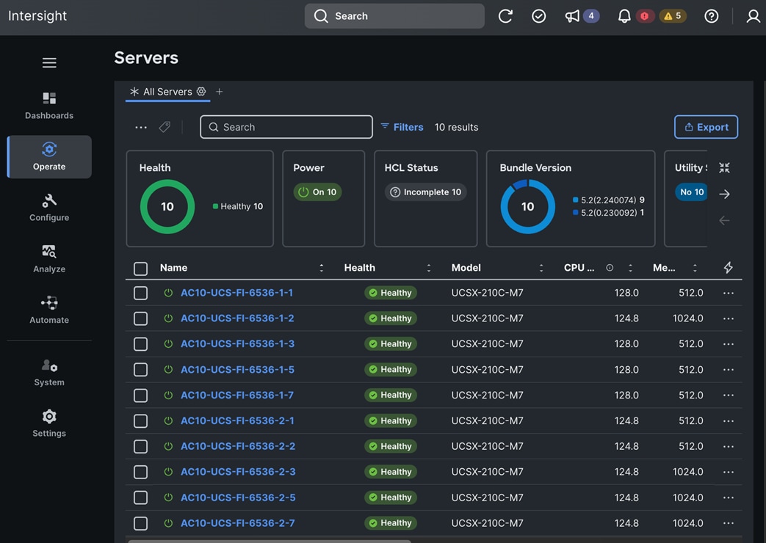The height and width of the screenshot is (543, 766).
Task: Open the user profile icon
Action: coord(754,16)
